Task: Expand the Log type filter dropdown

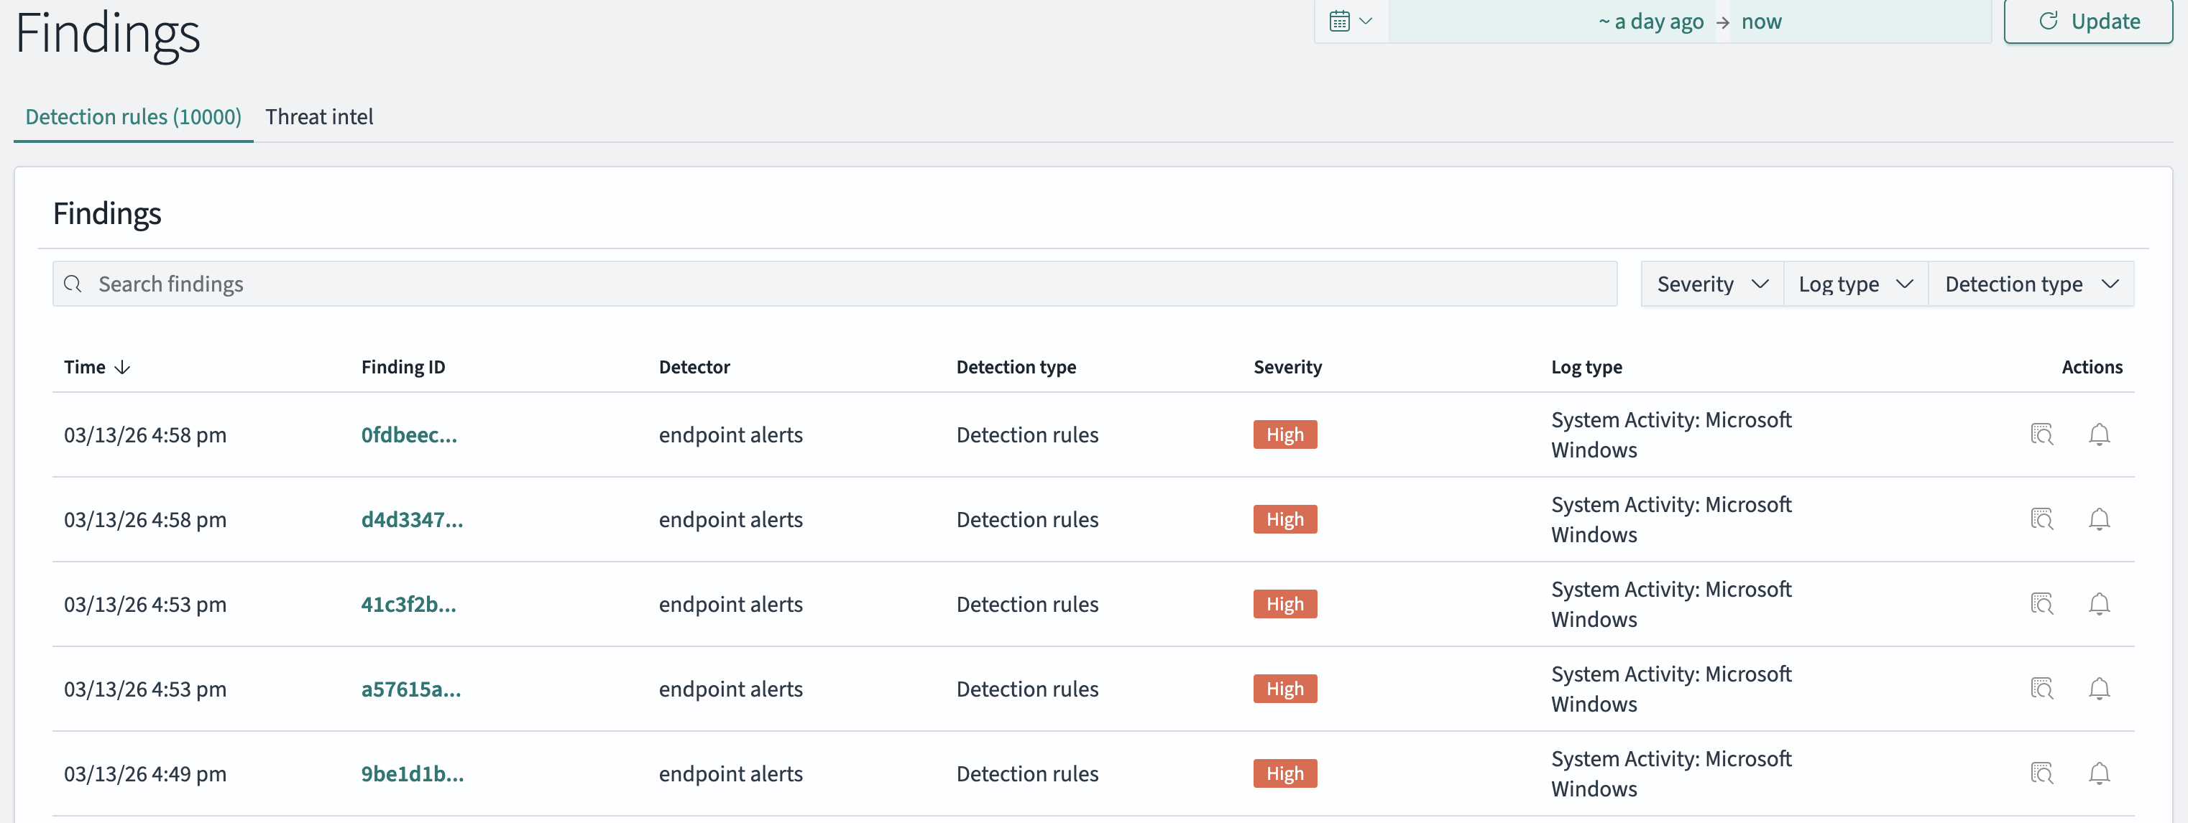Action: pos(1855,284)
